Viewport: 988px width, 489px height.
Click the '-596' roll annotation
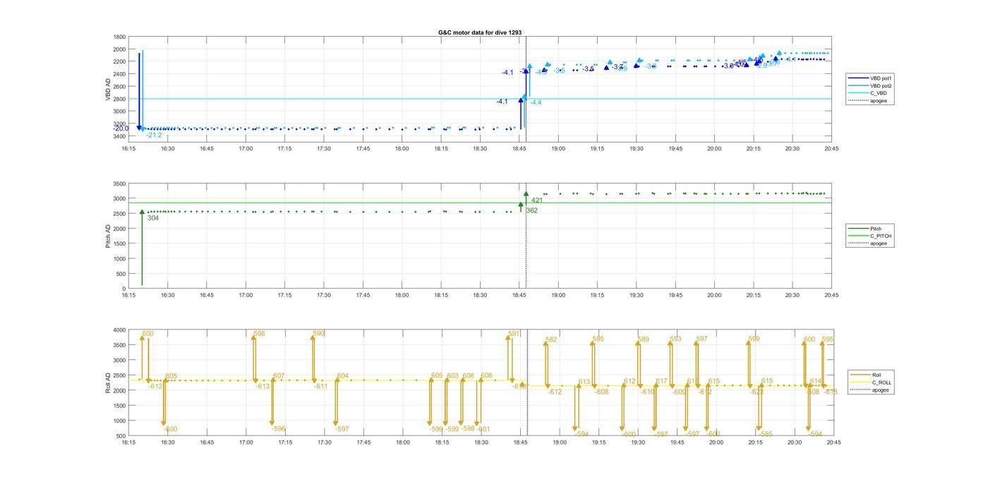279,429
